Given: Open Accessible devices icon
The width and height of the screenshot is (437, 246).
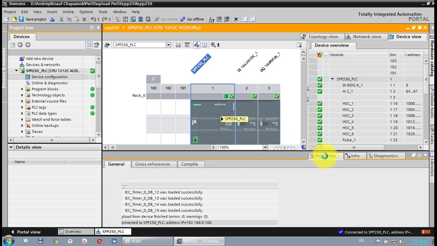Looking at the screenshot, I should pos(211,19).
